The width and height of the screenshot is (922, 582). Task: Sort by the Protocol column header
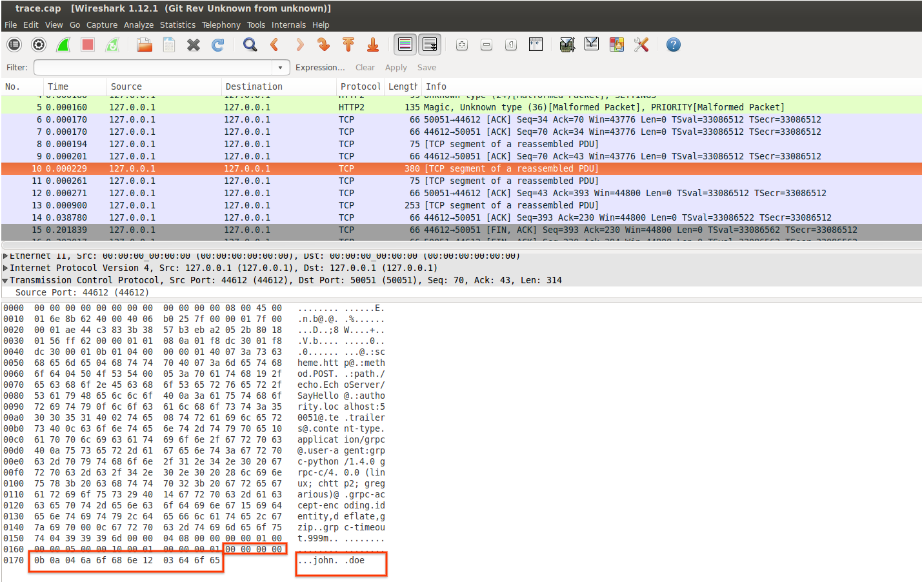click(361, 86)
